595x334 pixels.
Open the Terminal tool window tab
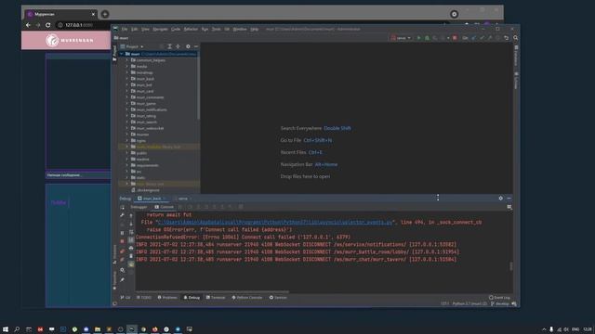click(x=216, y=298)
